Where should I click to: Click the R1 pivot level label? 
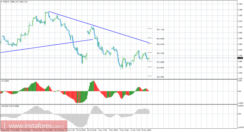point(160,62)
